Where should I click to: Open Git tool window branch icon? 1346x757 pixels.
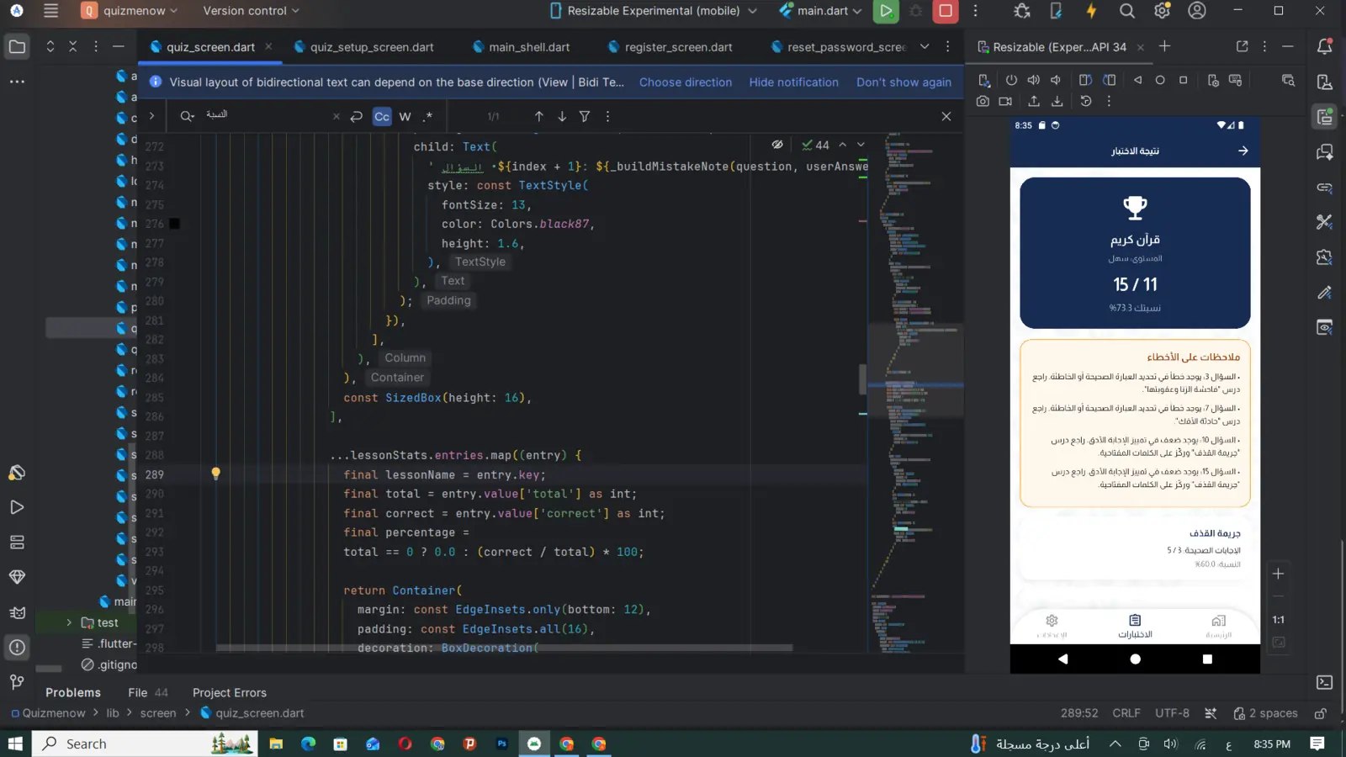(17, 681)
